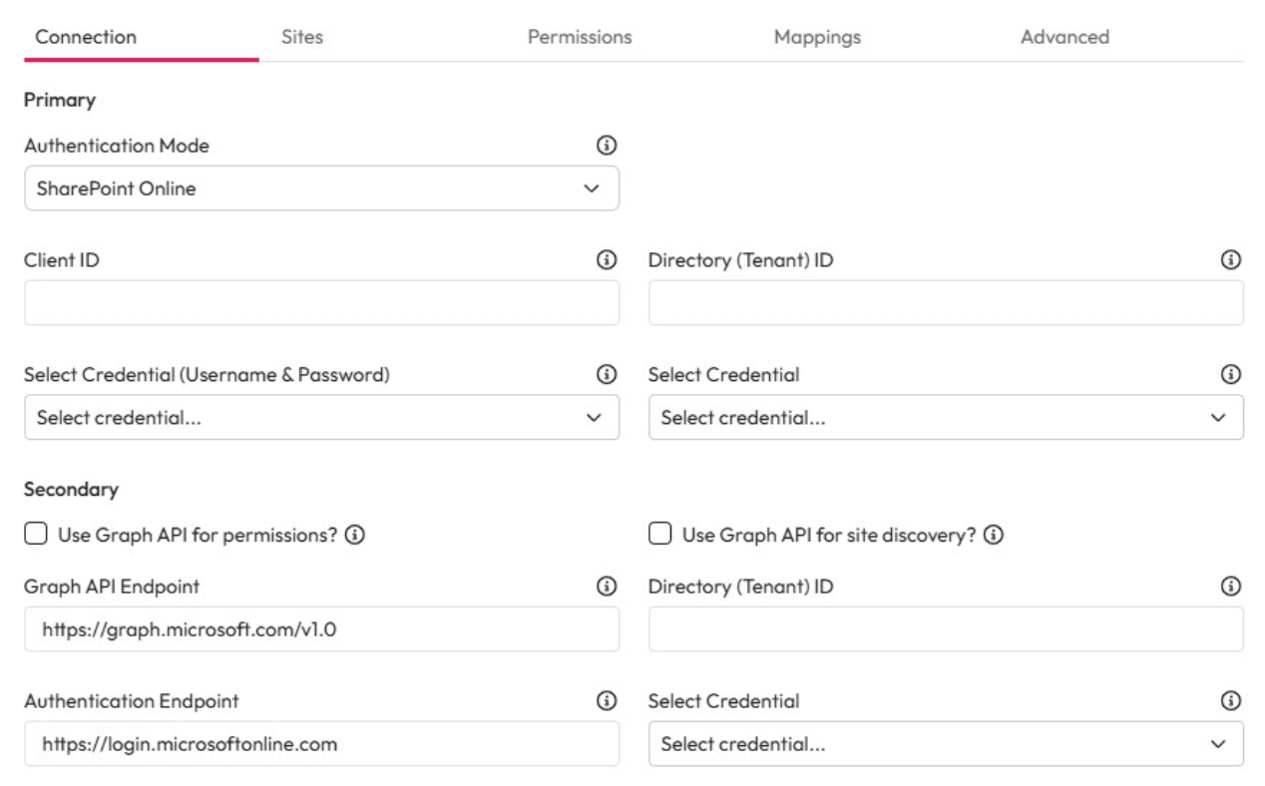Click info icon beside Graph API permissions checkbox
This screenshot has width=1265, height=786.
point(354,535)
